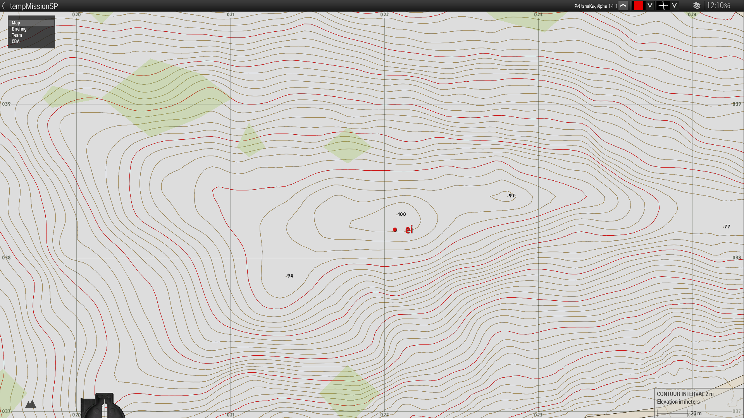Select the red marker color swatch
744x418 pixels.
[638, 6]
